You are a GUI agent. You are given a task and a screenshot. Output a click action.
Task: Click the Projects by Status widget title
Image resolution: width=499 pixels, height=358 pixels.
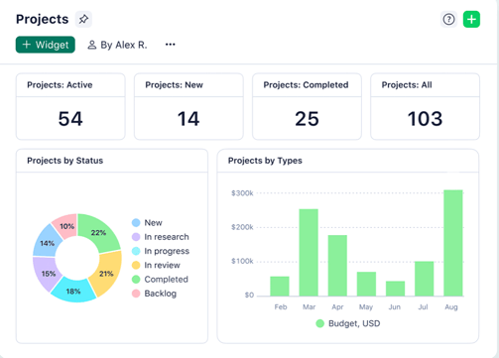click(65, 161)
